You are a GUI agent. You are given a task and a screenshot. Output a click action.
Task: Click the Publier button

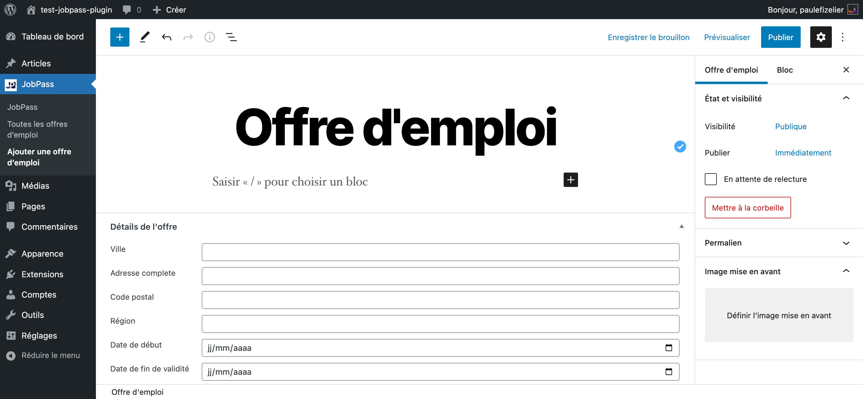(x=780, y=37)
